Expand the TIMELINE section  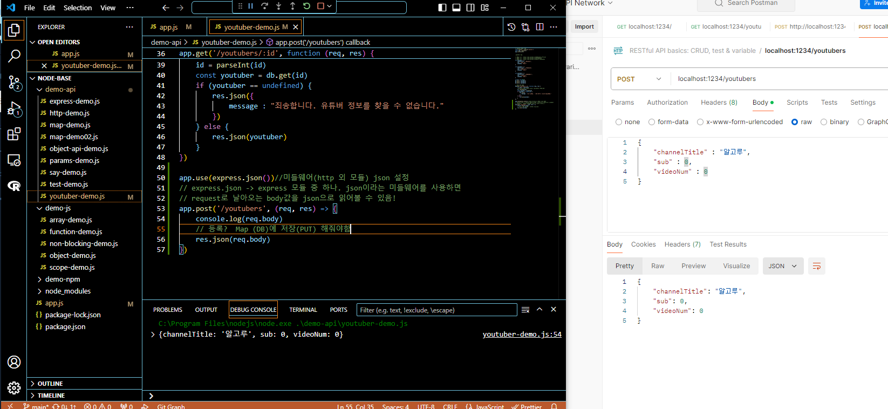pyautogui.click(x=33, y=396)
